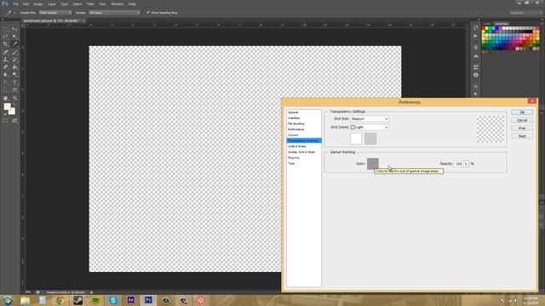Viewport: 545px width, 306px height.
Task: Open the Edit menu
Action: coord(26,4)
